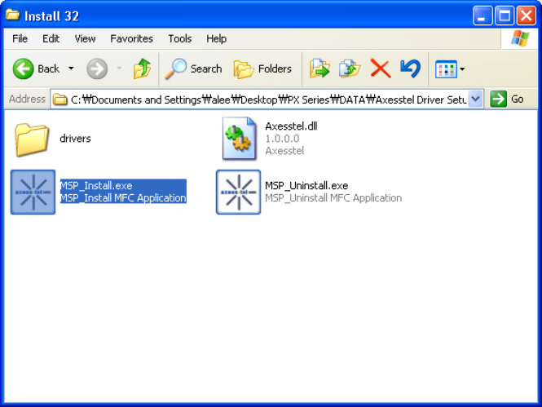This screenshot has height=407, width=542.
Task: Select the Axesstel.dll file icon
Action: (240, 139)
